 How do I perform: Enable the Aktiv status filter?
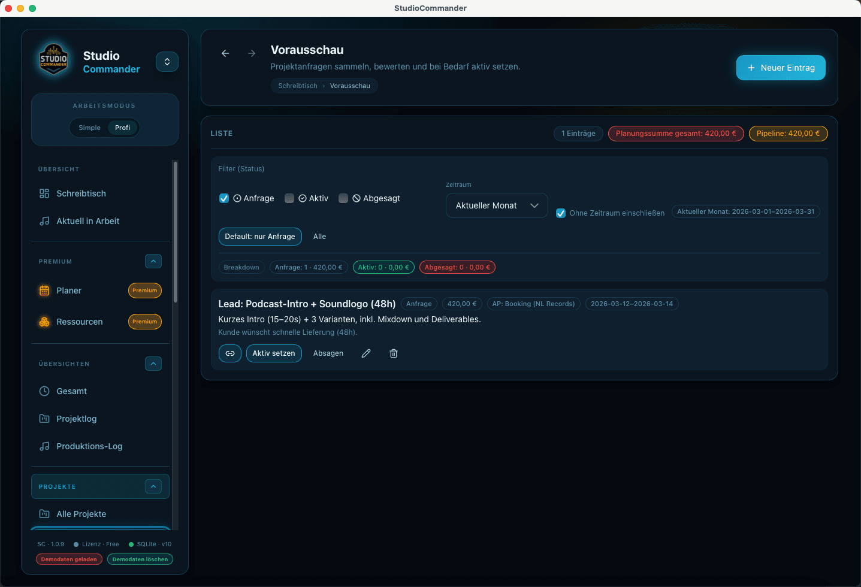[289, 198]
